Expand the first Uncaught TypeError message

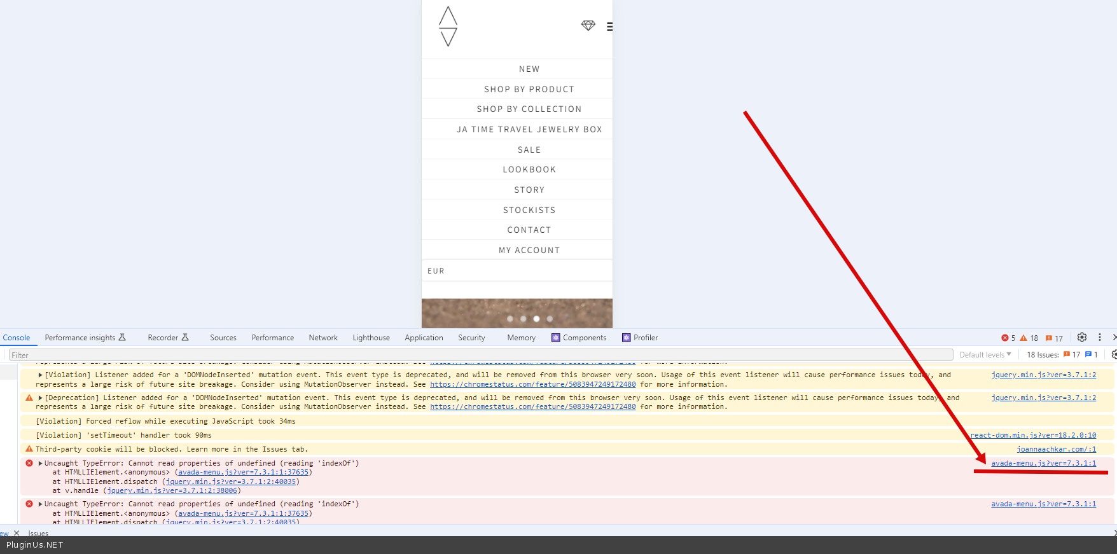pyautogui.click(x=41, y=464)
